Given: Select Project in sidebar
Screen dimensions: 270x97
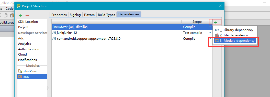Looking at the screenshot, I should [23, 27].
